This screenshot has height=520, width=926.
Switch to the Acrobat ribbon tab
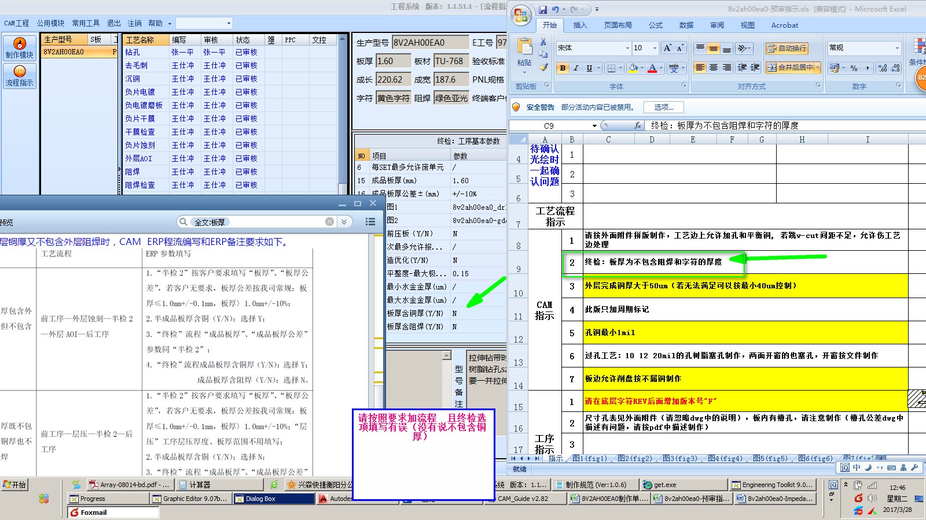point(785,25)
